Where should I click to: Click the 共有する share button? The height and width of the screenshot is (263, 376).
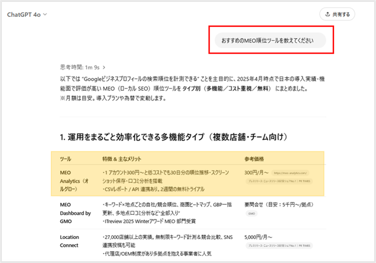337,14
